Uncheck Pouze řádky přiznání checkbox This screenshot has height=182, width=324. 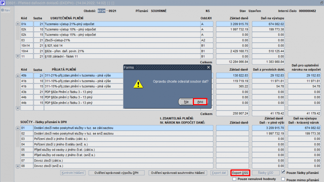[283, 172]
